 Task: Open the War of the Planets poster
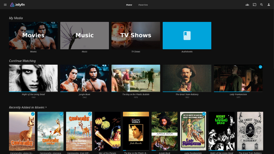(x=108, y=131)
